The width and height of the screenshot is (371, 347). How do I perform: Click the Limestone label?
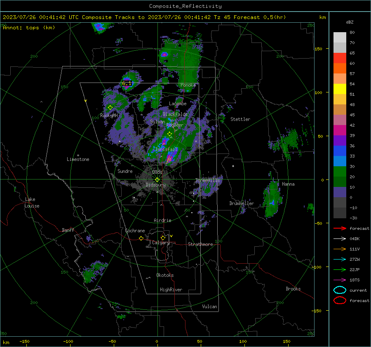tap(78, 159)
